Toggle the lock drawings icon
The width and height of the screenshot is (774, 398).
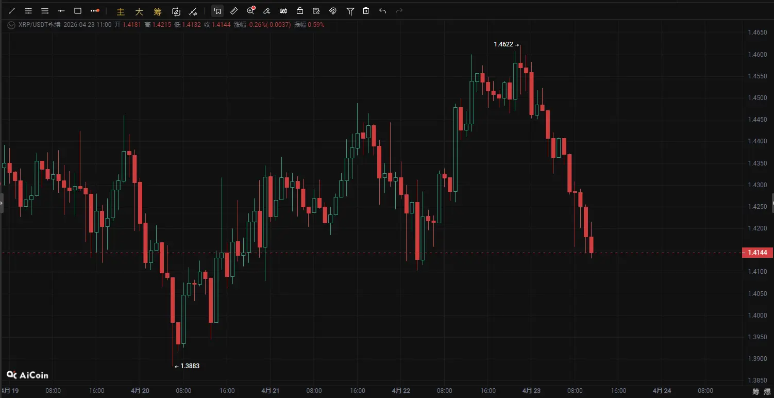[300, 11]
